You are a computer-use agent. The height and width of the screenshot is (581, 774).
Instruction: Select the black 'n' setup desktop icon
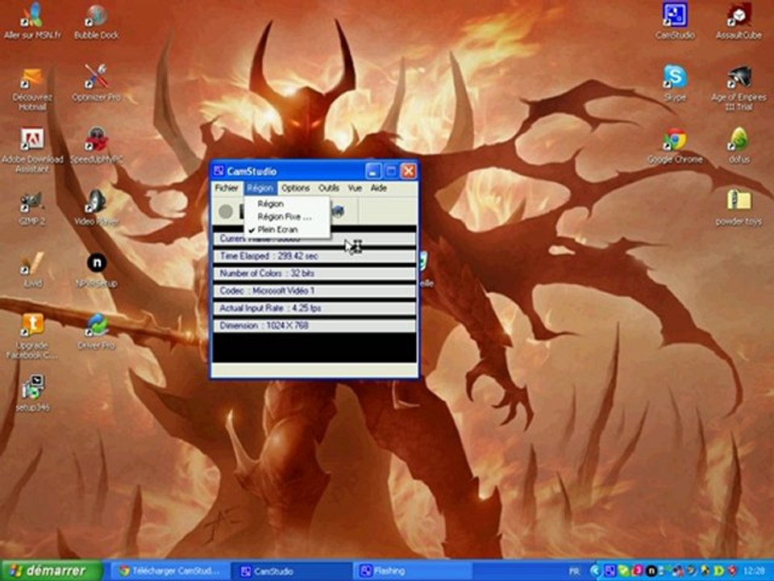coord(97,270)
